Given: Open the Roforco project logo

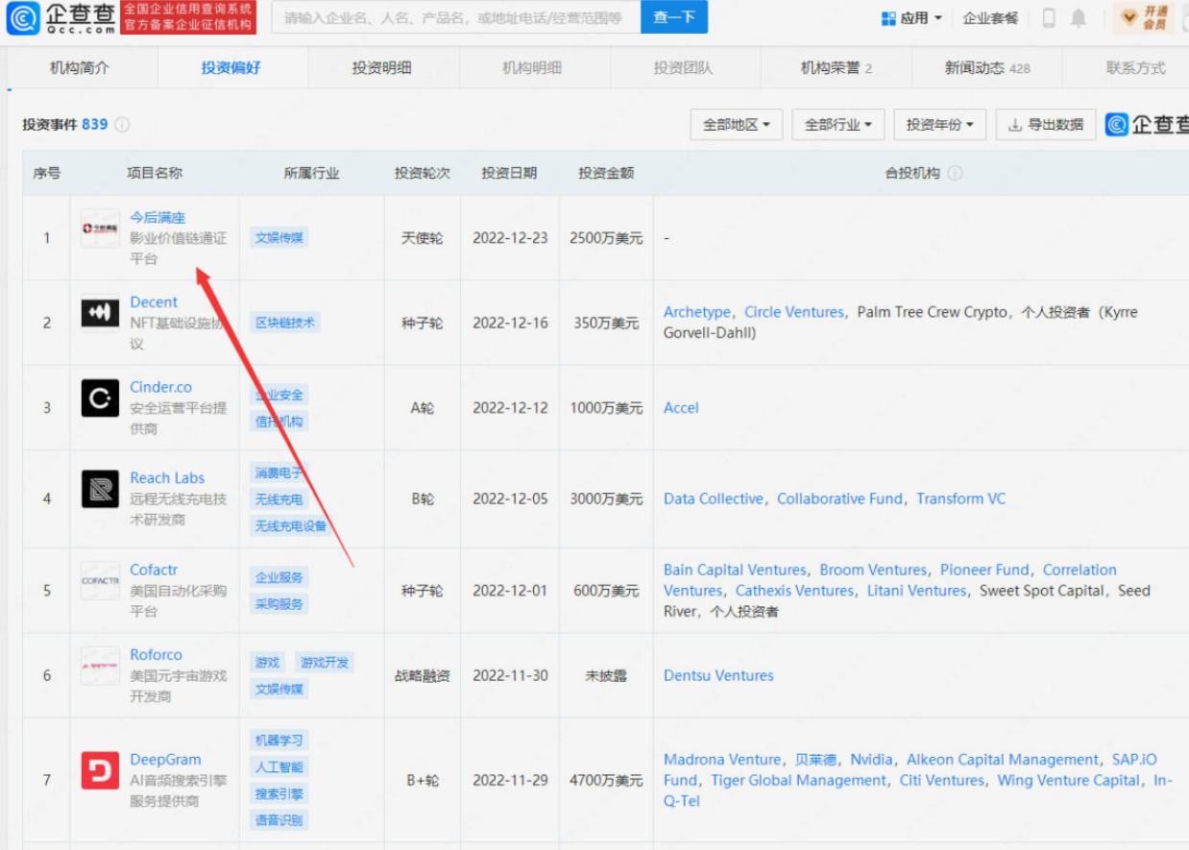Looking at the screenshot, I should point(100,666).
